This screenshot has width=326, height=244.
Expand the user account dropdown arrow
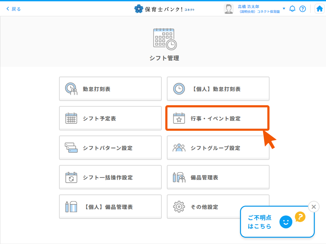pyautogui.click(x=284, y=9)
